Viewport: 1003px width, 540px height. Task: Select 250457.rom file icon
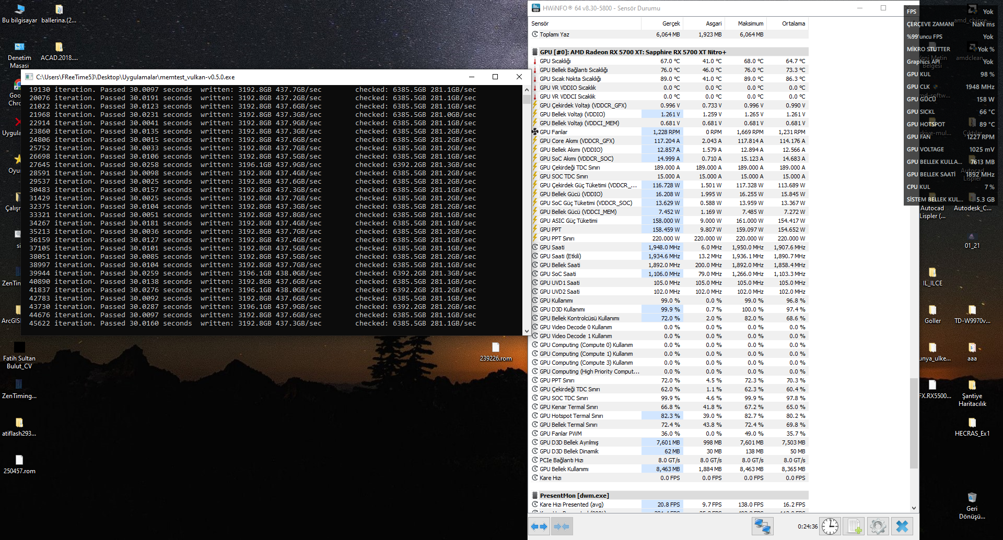19,465
